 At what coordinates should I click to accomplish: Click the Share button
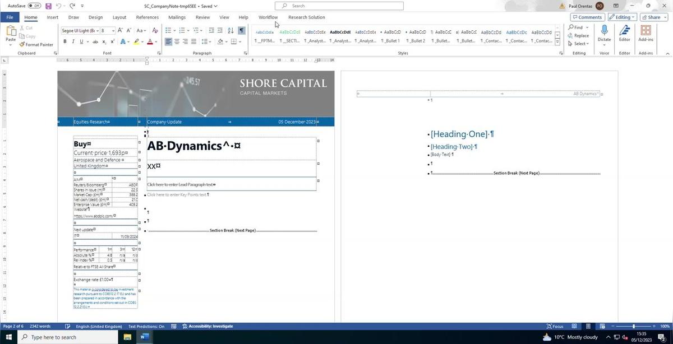point(652,17)
